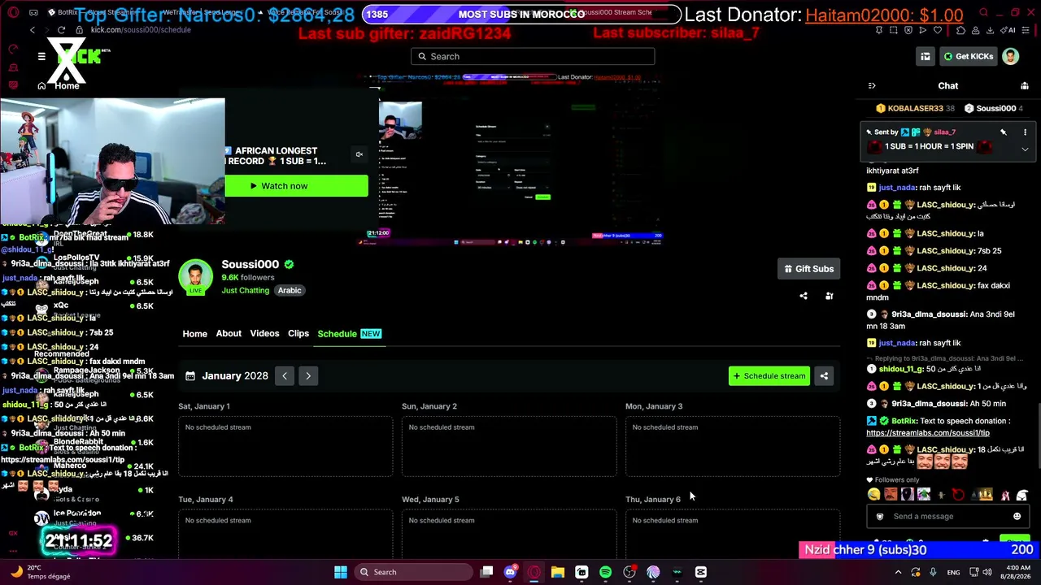Open the chat gift leaderboard icon
The height and width of the screenshot is (585, 1041).
[1024, 85]
